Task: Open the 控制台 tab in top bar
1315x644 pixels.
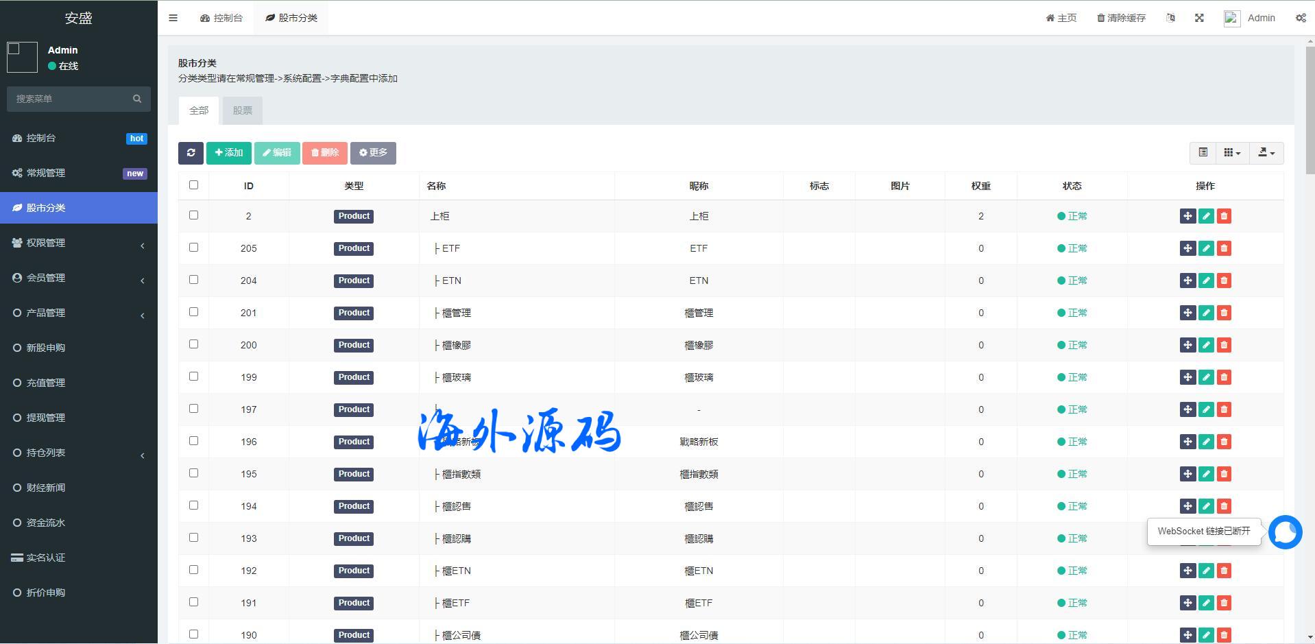Action: pos(221,19)
